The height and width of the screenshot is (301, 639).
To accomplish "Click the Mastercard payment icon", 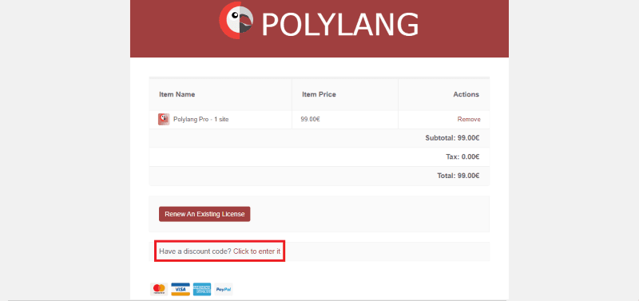I will tap(159, 289).
